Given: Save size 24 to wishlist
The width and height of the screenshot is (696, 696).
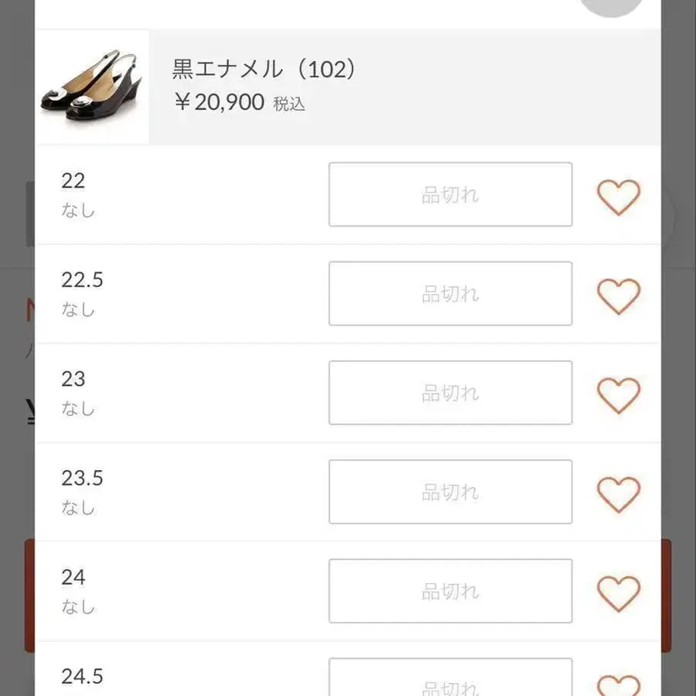Looking at the screenshot, I should [x=619, y=593].
